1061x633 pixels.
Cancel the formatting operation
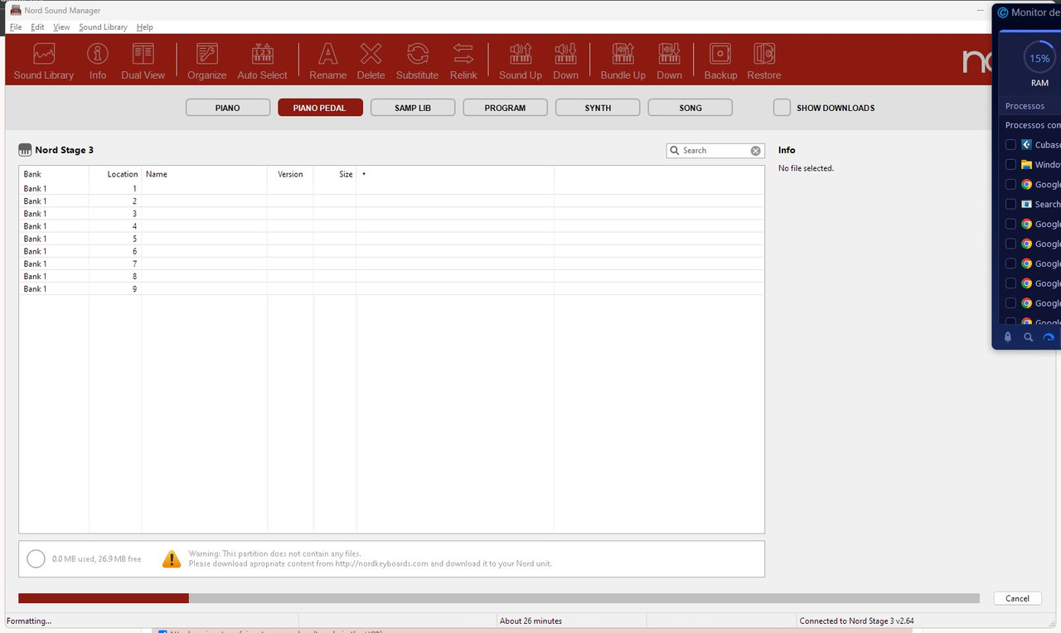tap(1017, 598)
